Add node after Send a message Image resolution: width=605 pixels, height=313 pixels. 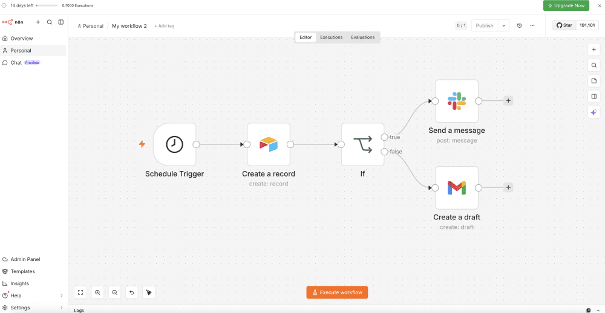(x=508, y=101)
